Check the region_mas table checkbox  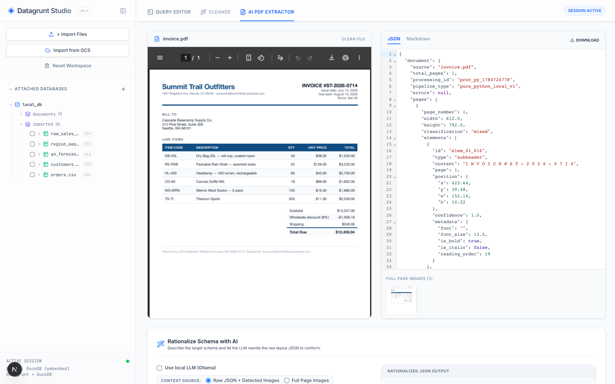coord(32,144)
